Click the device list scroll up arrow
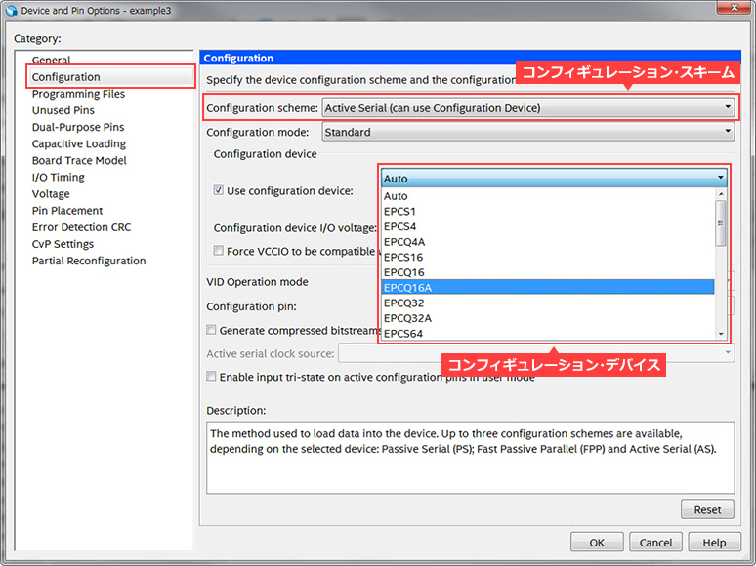Image resolution: width=756 pixels, height=566 pixels. (x=721, y=194)
